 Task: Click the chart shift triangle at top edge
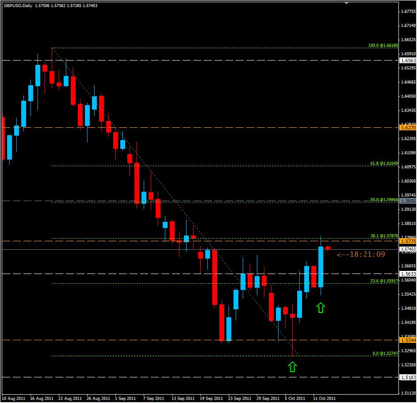tap(346, 2)
